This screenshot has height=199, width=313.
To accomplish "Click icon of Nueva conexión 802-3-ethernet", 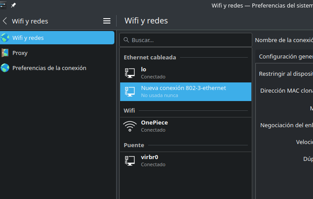I will click(x=130, y=92).
